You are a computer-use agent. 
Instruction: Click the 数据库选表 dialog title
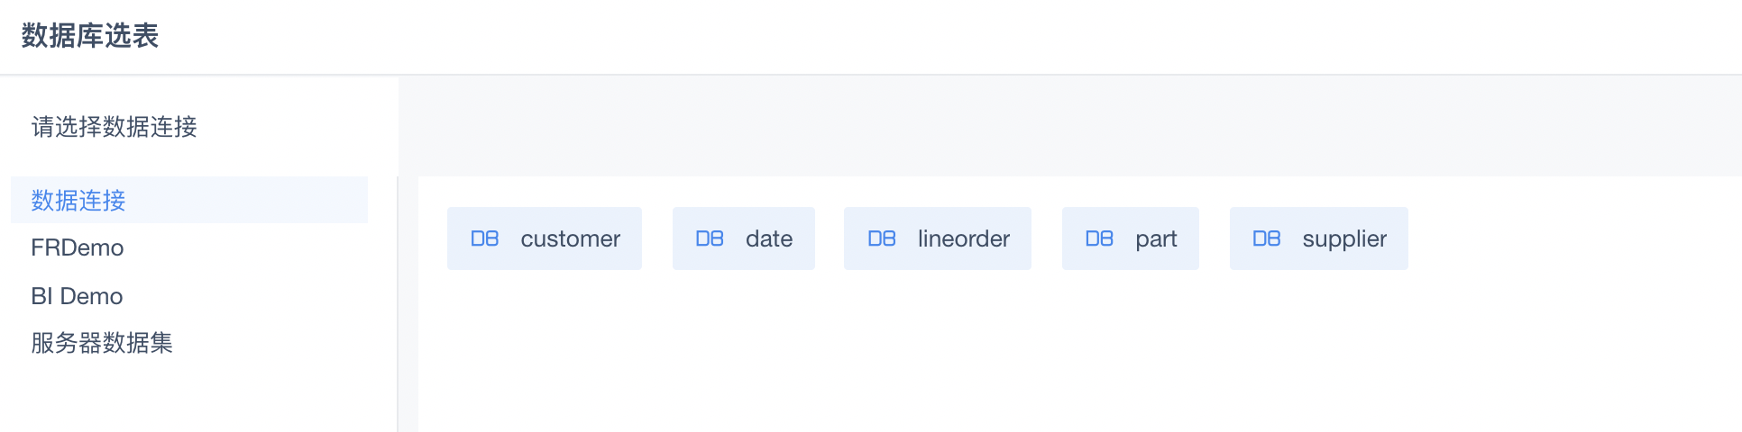pos(90,36)
